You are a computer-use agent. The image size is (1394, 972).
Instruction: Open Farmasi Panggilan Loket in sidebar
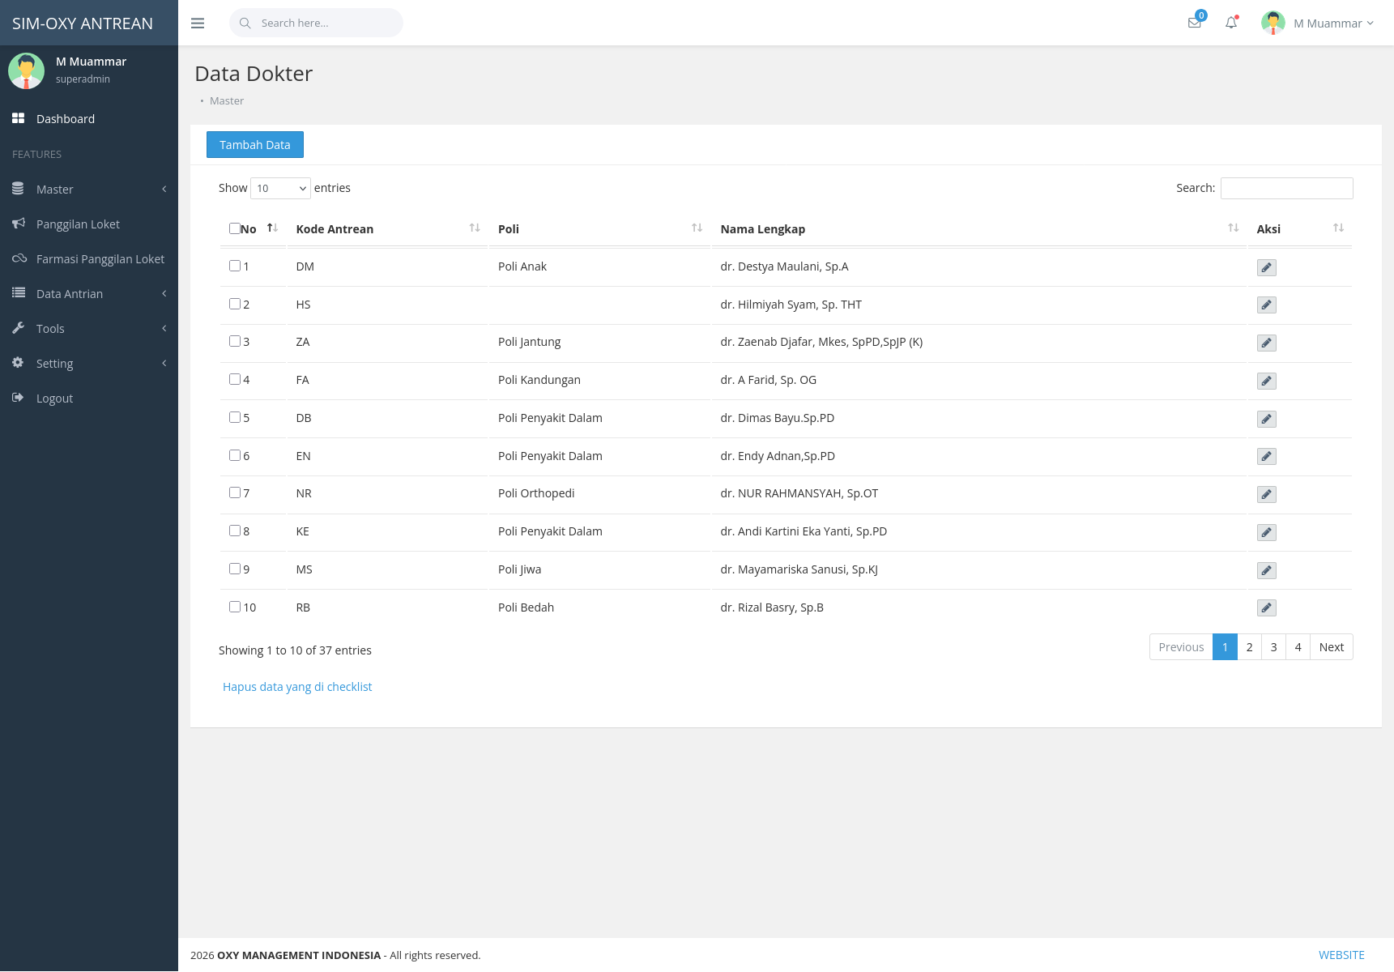(89, 259)
